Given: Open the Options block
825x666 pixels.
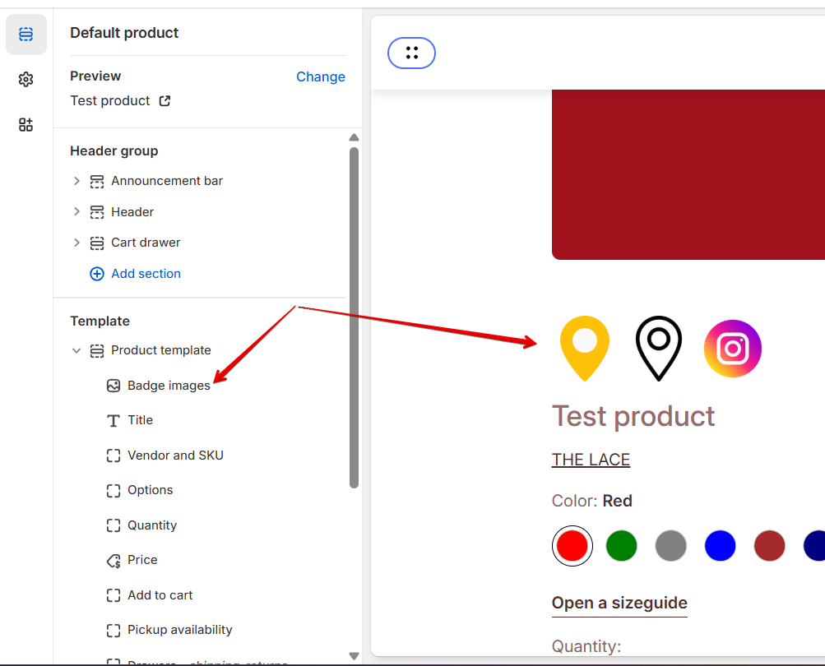Looking at the screenshot, I should pyautogui.click(x=150, y=490).
